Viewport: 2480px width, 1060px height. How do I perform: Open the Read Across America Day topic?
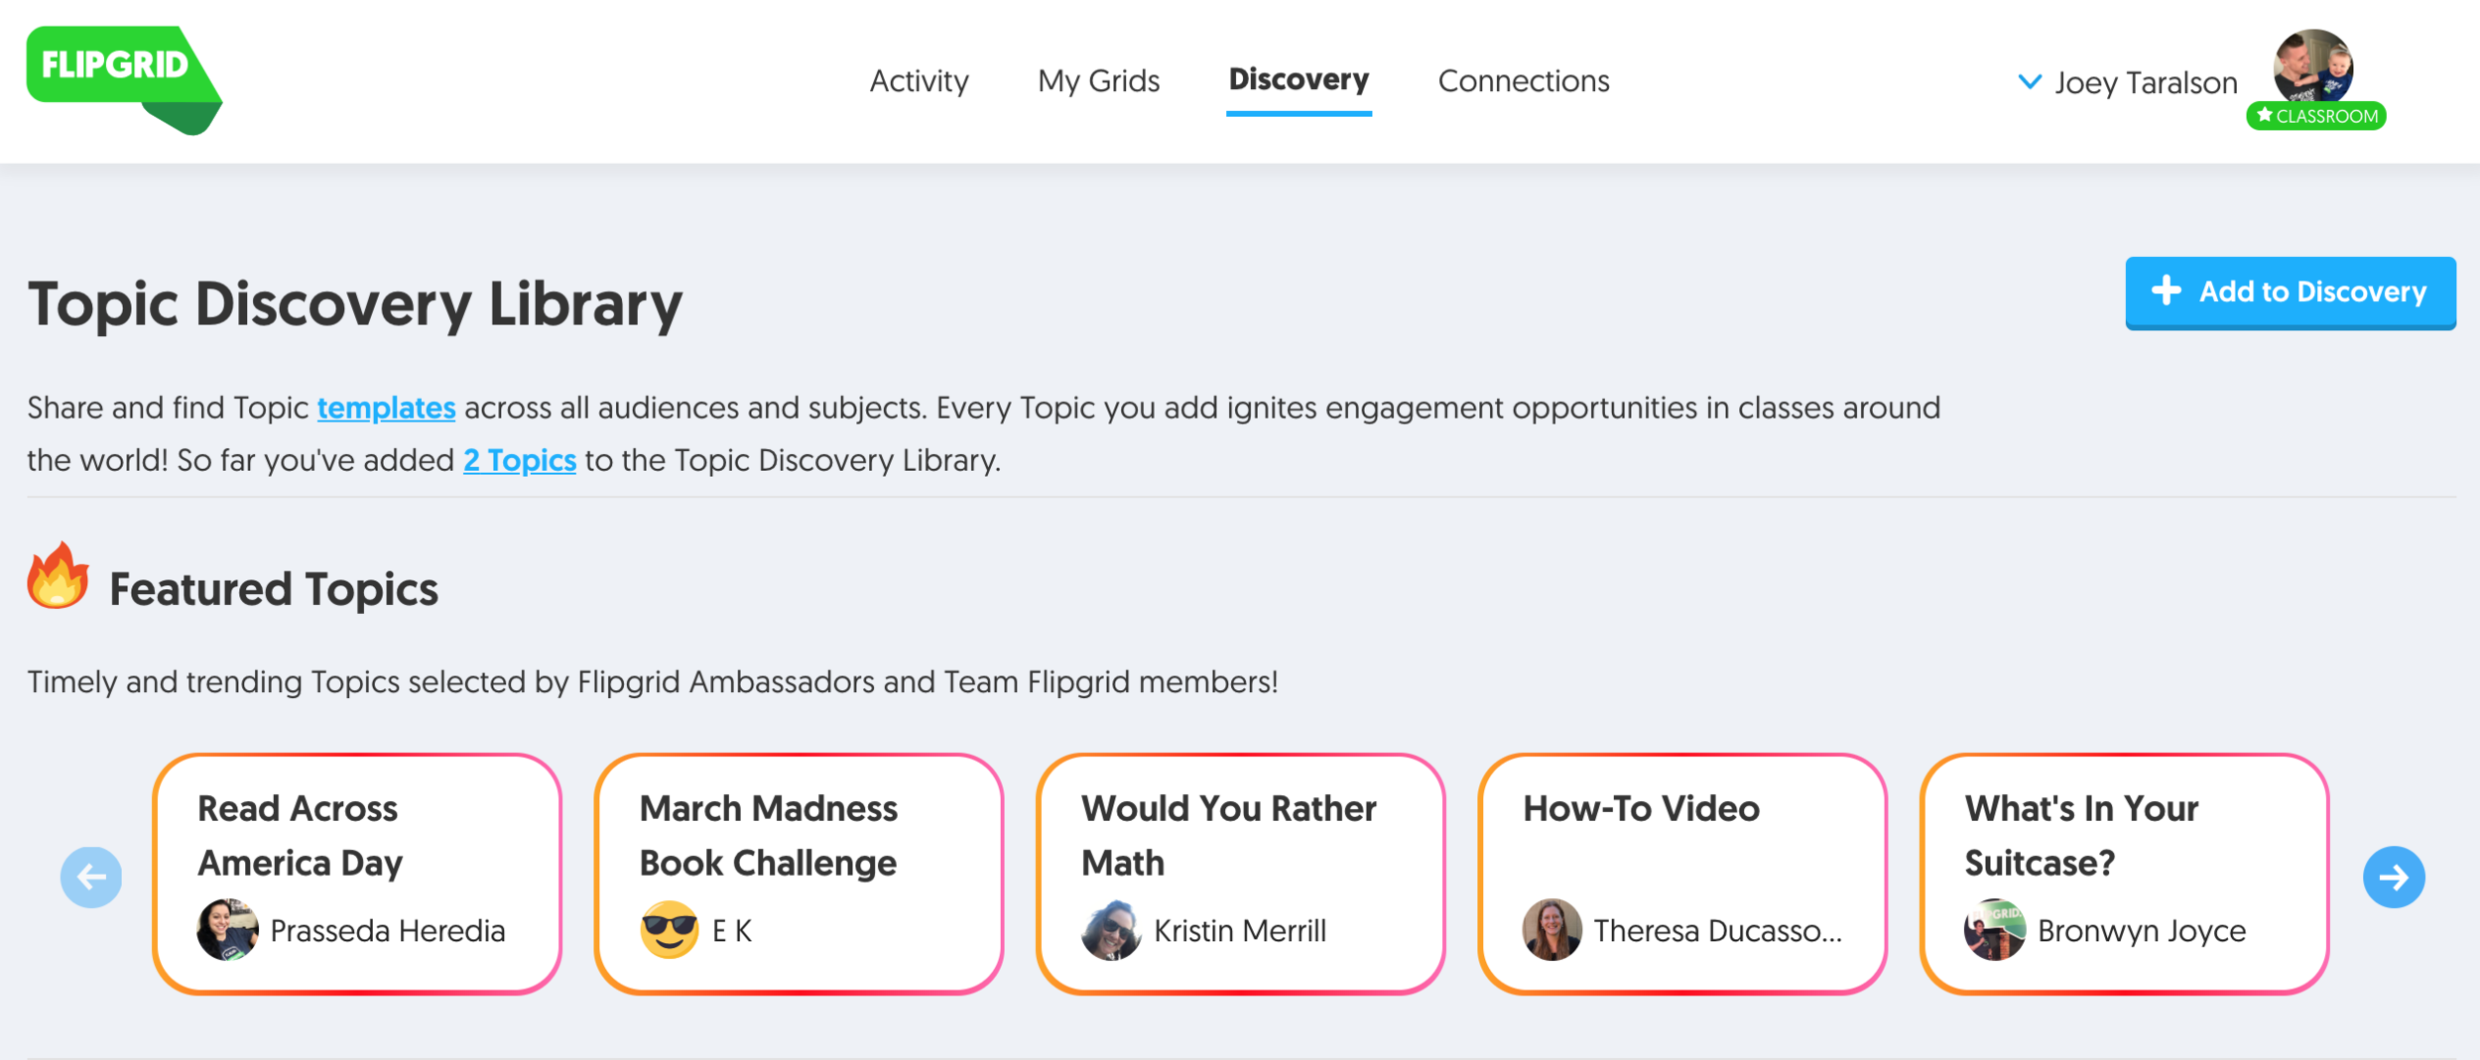[x=357, y=874]
